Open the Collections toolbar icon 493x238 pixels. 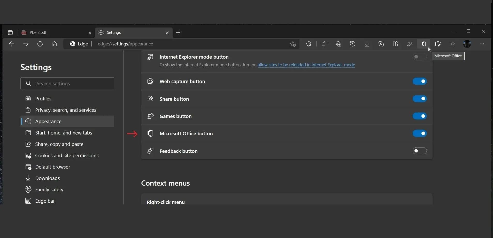(338, 44)
